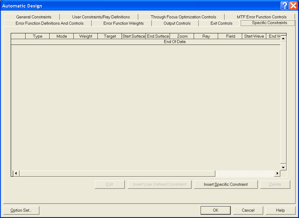This screenshot has width=299, height=218.
Task: Click the OK button
Action: [x=215, y=210]
